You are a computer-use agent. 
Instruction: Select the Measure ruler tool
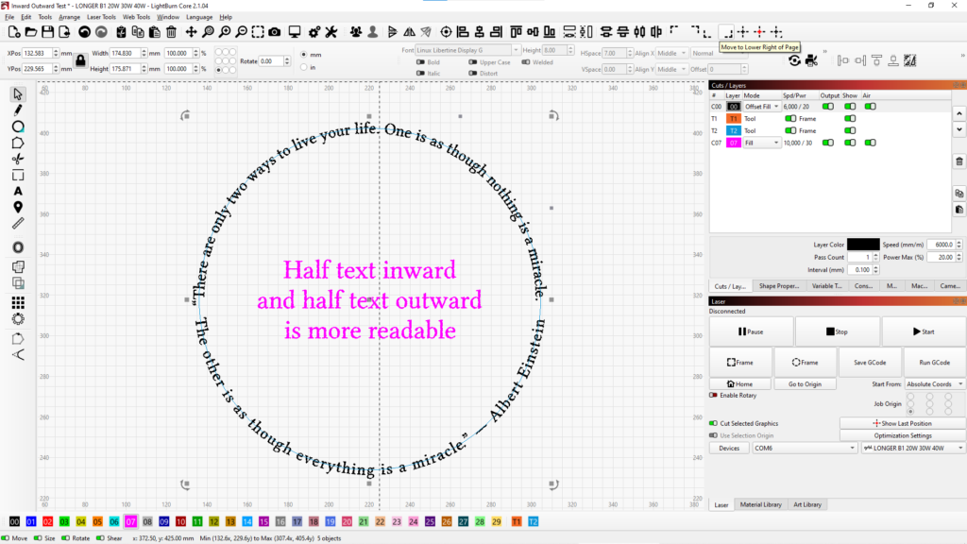tap(18, 223)
